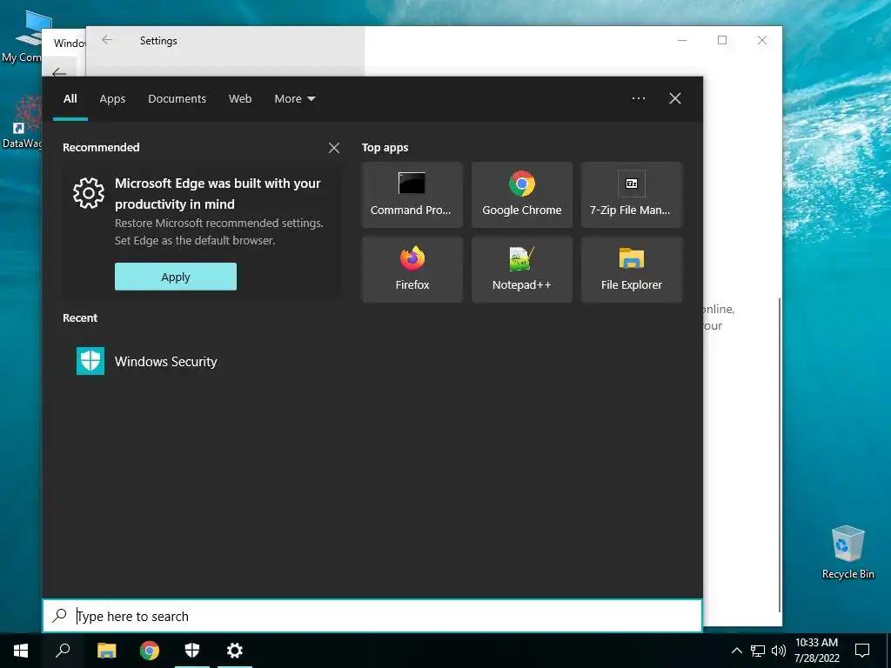Screen dimensions: 891x668
Task: Click the gear icon in Recommended card
Action: [89, 193]
